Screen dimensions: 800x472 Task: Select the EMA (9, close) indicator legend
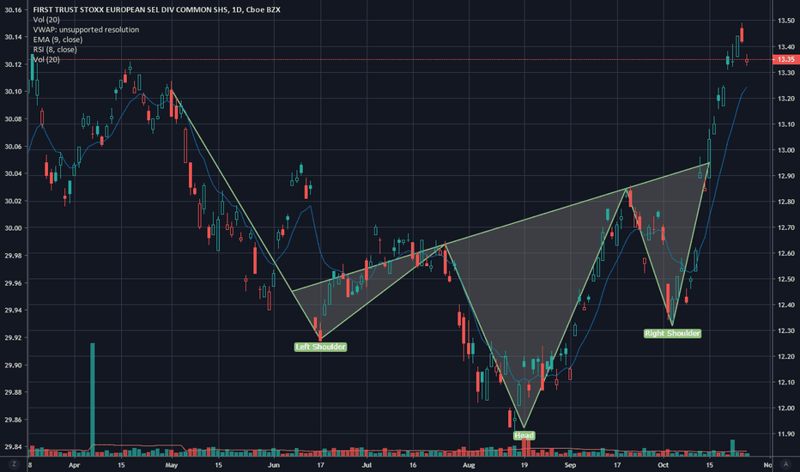tap(58, 39)
